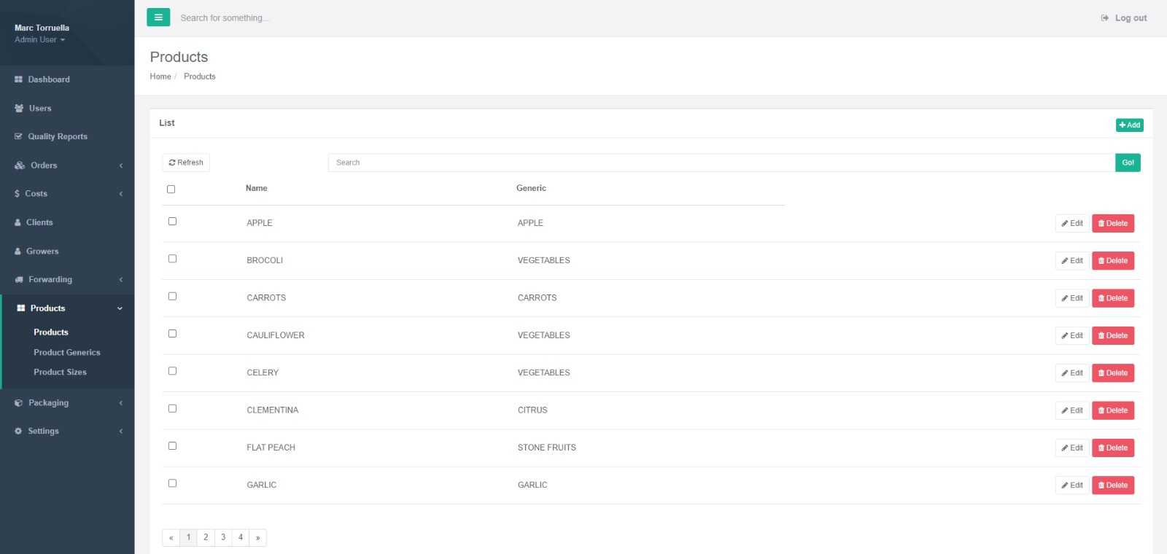This screenshot has width=1167, height=554.
Task: Expand the Settings submenu chevron
Action: tap(121, 431)
